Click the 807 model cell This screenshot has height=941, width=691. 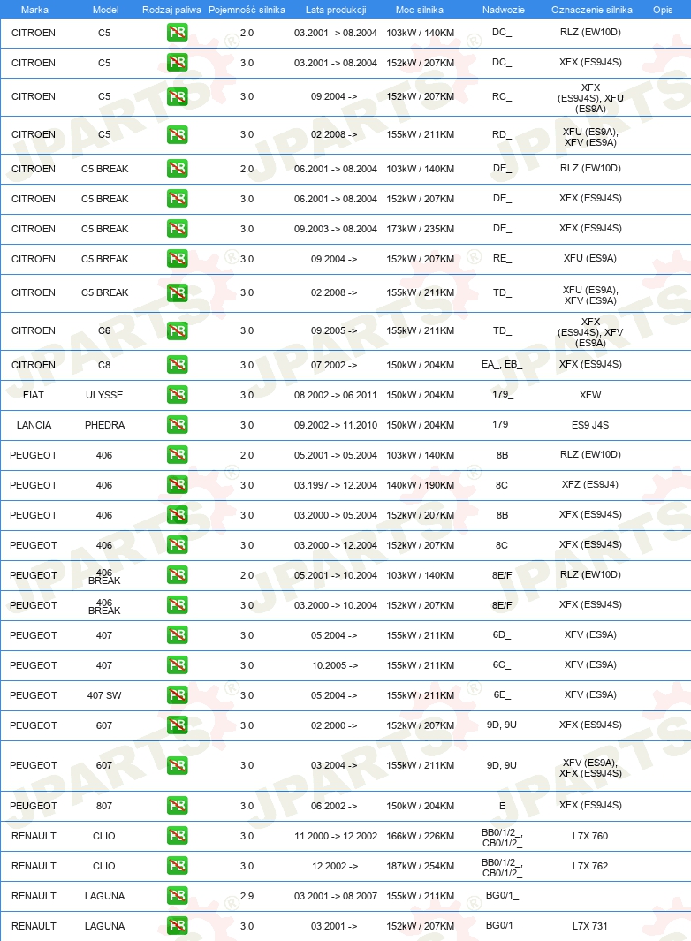tap(104, 805)
